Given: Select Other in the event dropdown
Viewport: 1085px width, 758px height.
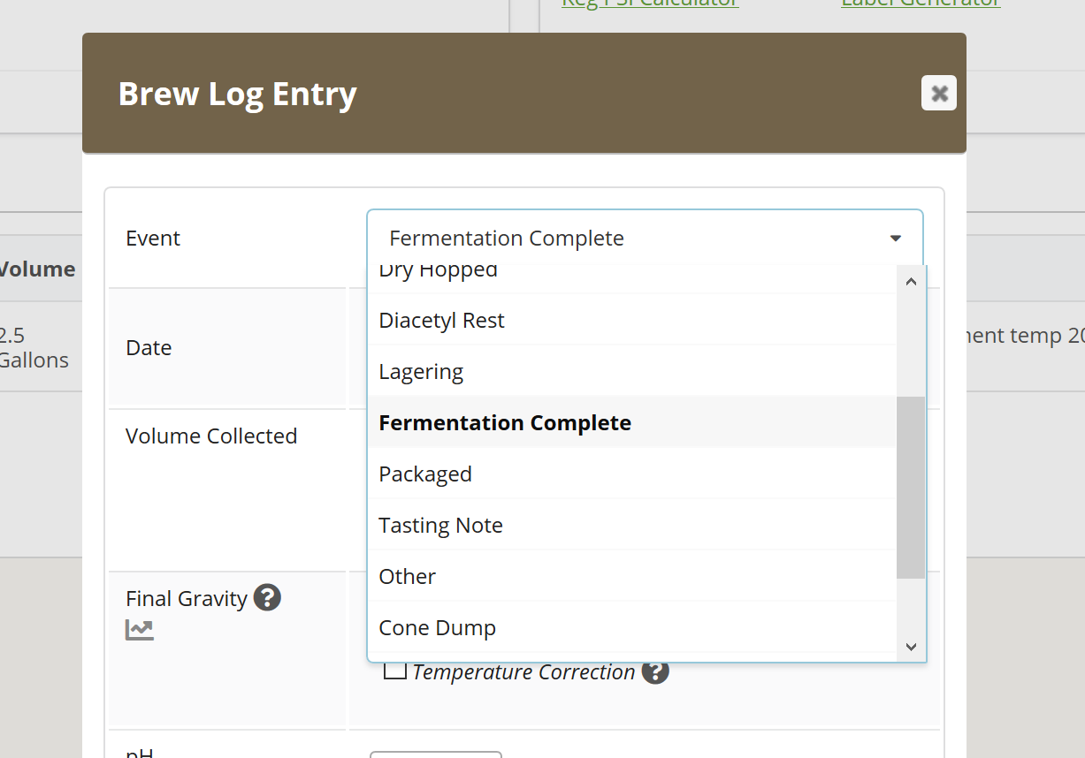Looking at the screenshot, I should 408,576.
